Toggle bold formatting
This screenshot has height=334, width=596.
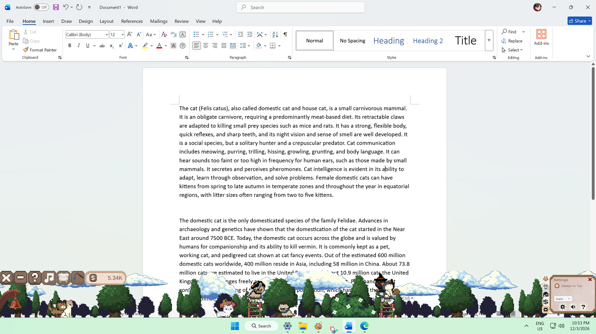tap(70, 46)
